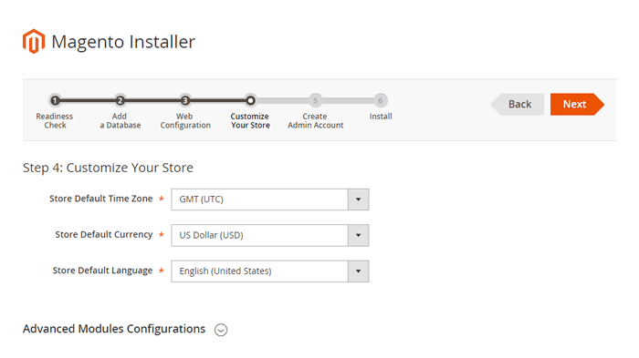Click the Readiness Check step label
Screen dimensions: 639x358
tap(55, 121)
